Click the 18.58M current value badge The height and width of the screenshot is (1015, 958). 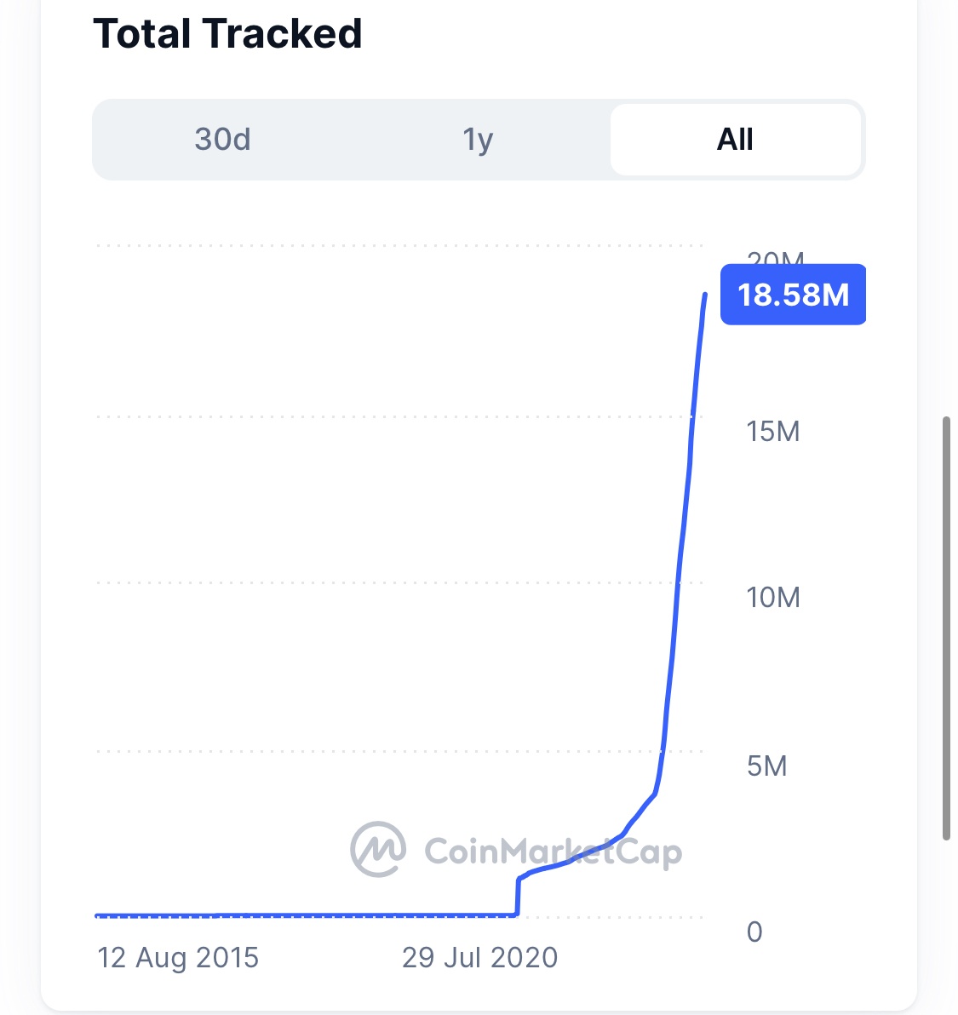[x=793, y=295]
